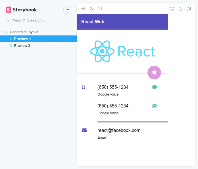Click the search magnifier icon
This screenshot has width=198, height=169.
(x=7, y=20)
